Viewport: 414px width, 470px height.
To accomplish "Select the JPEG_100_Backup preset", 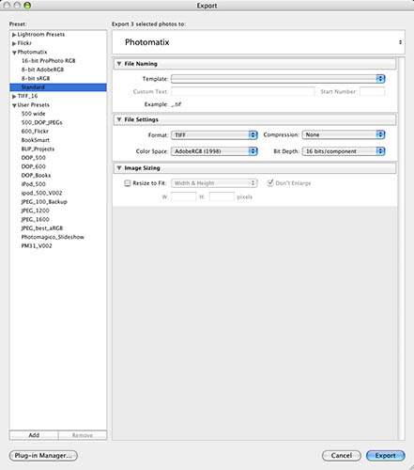I will [44, 202].
